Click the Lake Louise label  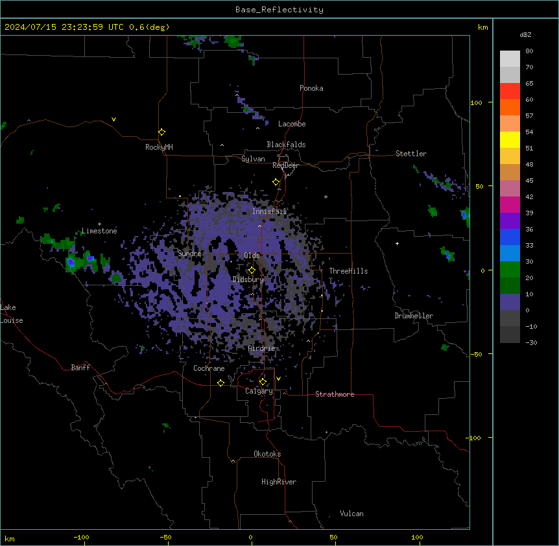[x=12, y=314]
